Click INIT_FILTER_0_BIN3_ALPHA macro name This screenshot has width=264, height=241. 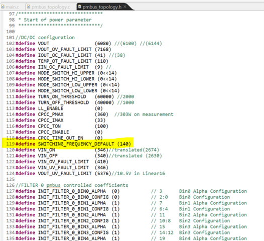click(x=72, y=226)
